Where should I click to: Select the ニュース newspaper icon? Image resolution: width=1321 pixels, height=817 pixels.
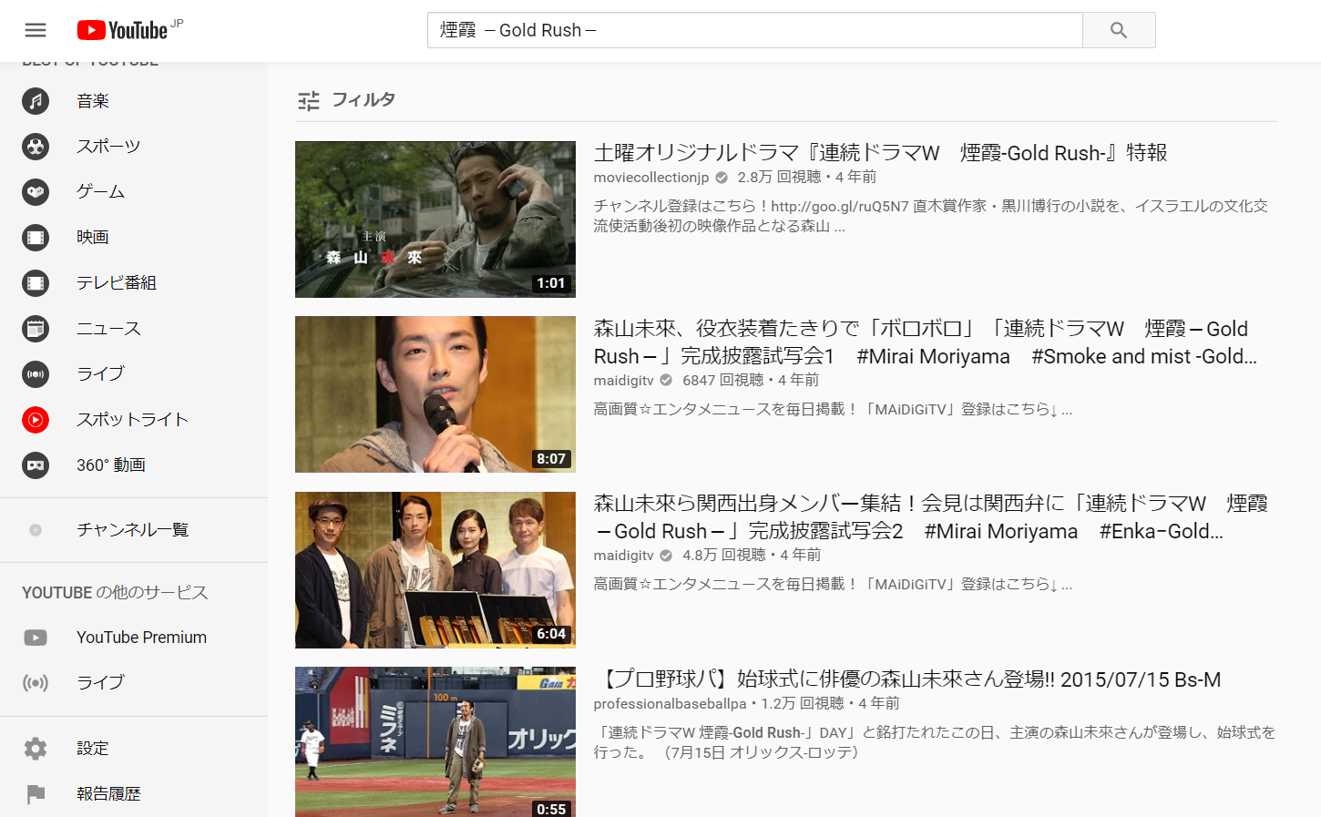[36, 328]
